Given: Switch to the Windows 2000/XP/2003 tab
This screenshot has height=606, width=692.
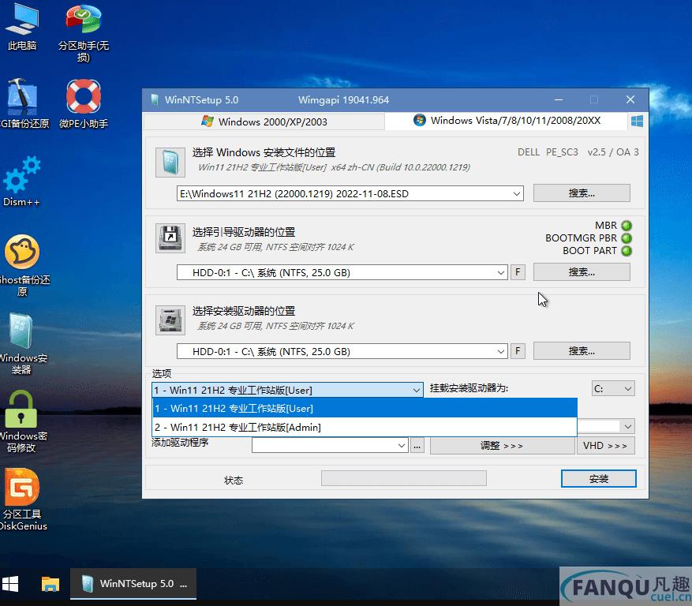Looking at the screenshot, I should (264, 122).
